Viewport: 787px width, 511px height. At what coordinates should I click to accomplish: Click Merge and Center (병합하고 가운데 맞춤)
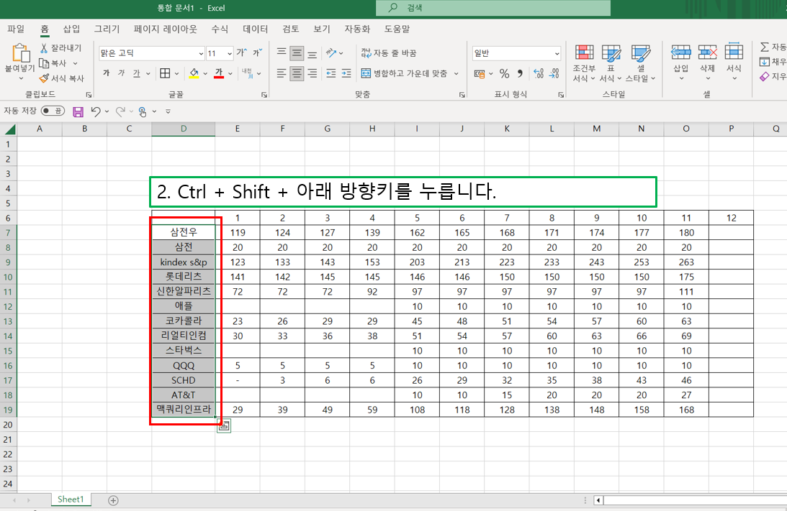click(x=404, y=73)
